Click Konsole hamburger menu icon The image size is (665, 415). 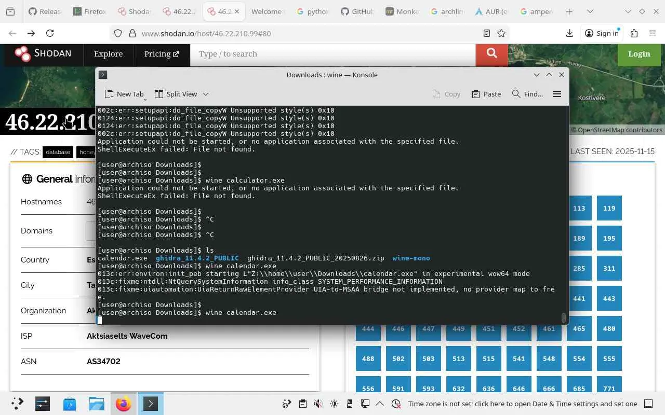point(557,94)
